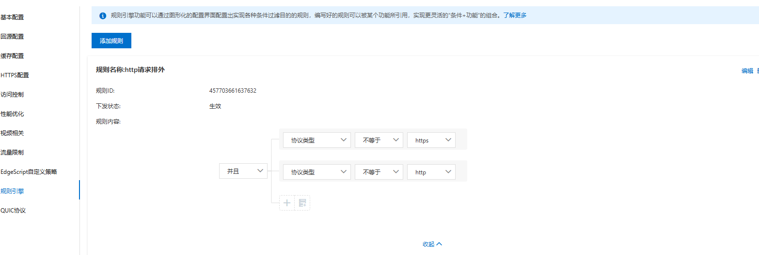The height and width of the screenshot is (255, 759).
Task: Collapse the rule with the 收起 chevron
Action: [432, 244]
